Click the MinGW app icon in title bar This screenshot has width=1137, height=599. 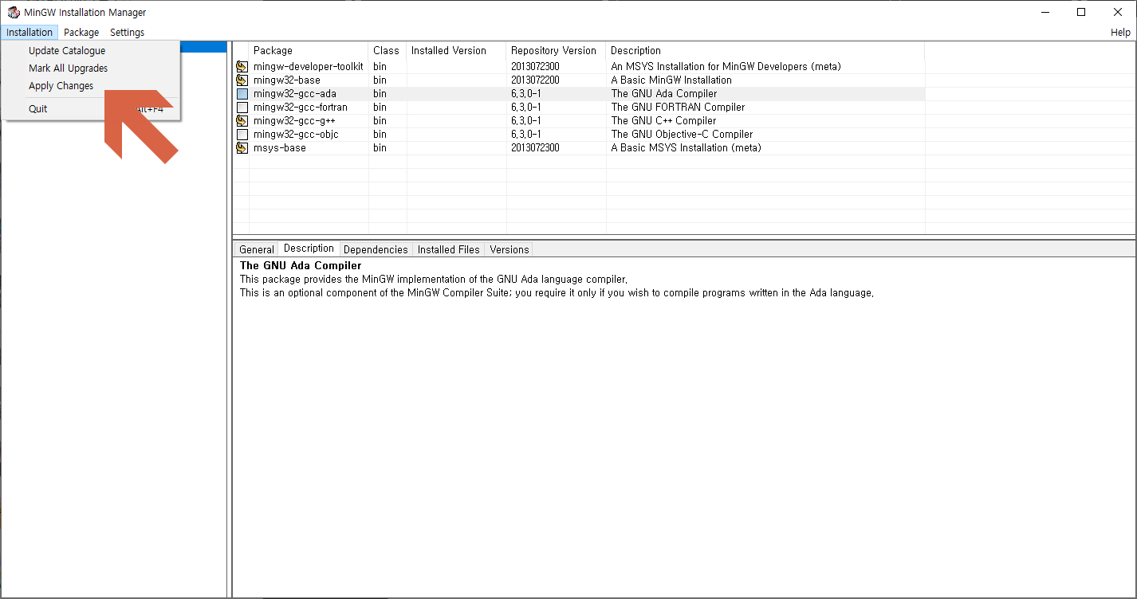coord(14,12)
